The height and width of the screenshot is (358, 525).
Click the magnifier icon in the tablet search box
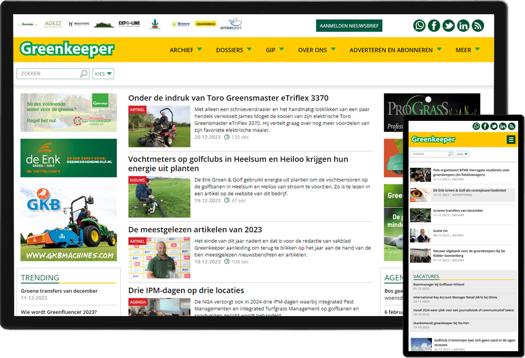[x=84, y=74]
